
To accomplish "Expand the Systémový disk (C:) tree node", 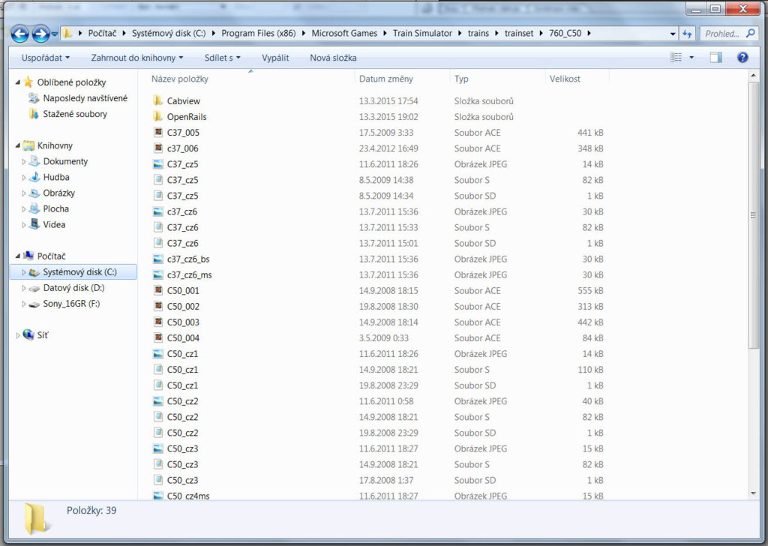I will pos(24,272).
